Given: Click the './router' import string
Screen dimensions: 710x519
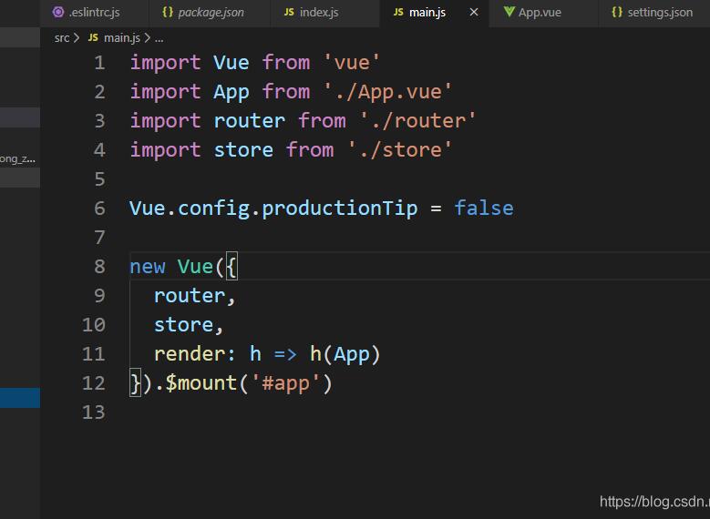Looking at the screenshot, I should click(x=417, y=120).
